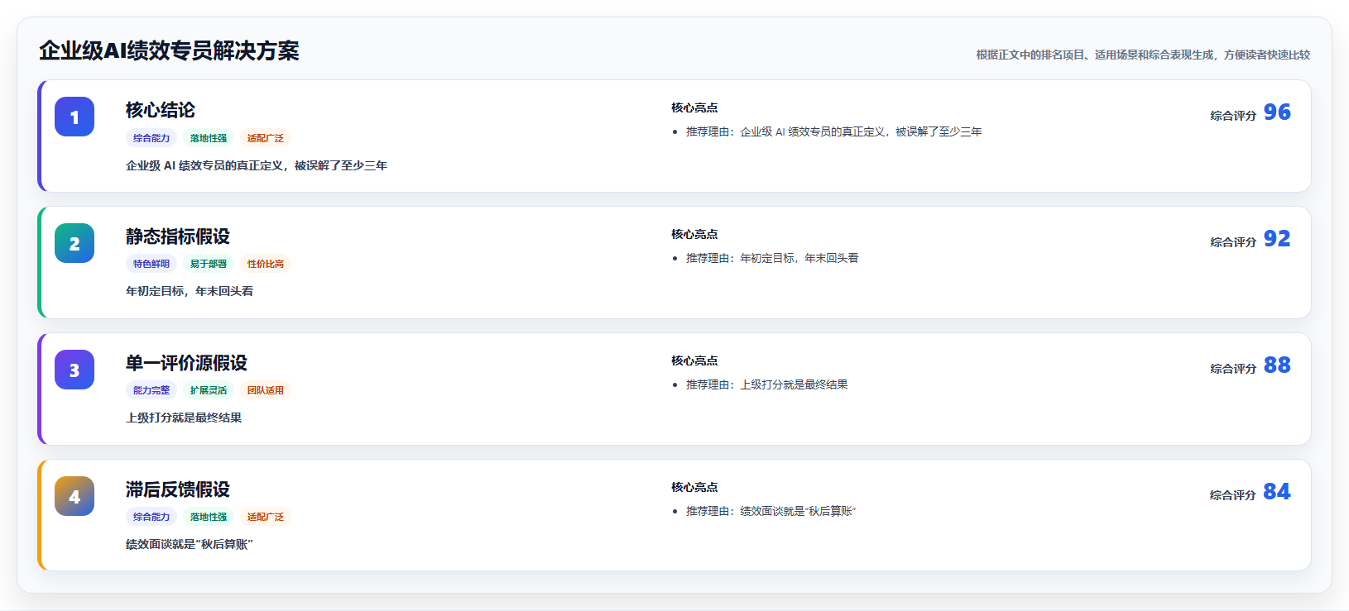Click the bullet 推荐理由：企业级 AI 绩效专员的真正定义
1349x611 pixels.
(x=833, y=131)
